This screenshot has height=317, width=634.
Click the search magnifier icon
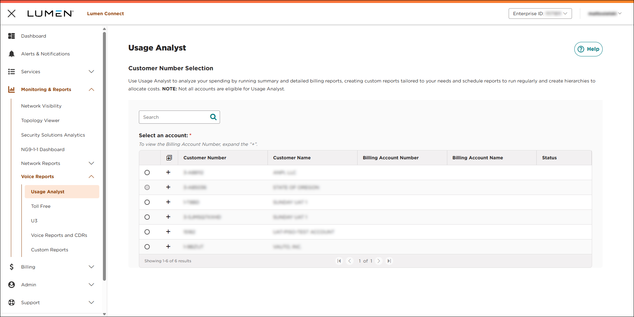[213, 117]
